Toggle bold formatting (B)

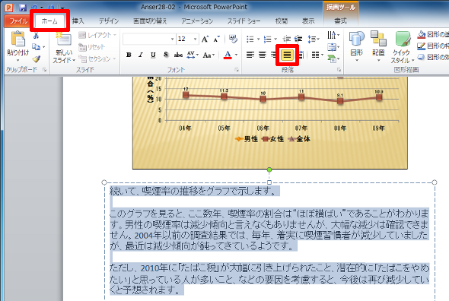(x=129, y=55)
